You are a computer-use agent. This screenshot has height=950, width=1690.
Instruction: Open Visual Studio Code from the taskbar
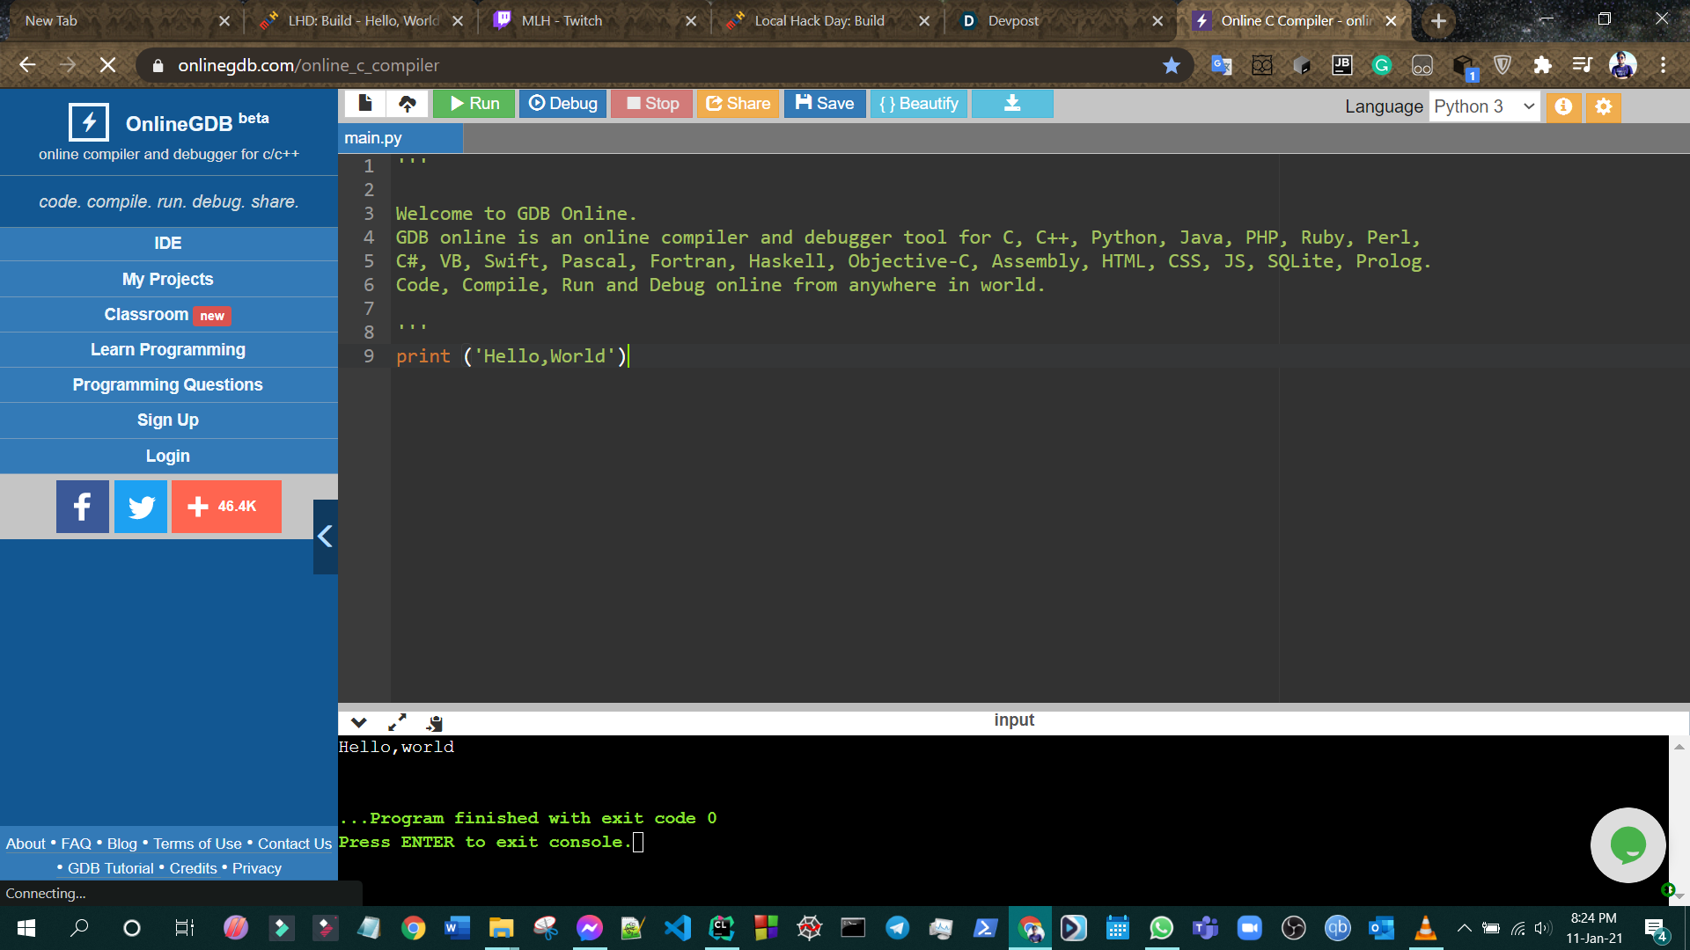[677, 928]
